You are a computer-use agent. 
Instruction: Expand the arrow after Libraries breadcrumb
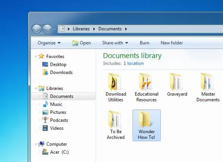(94, 29)
